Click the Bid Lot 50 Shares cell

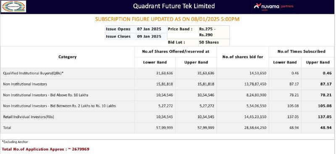[214, 43]
